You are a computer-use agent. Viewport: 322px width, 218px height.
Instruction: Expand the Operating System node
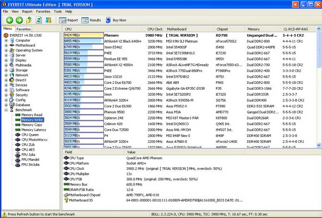tap(6, 50)
